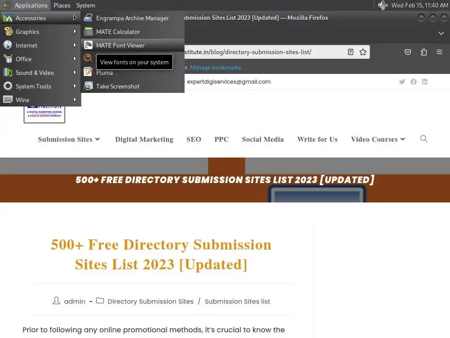Expand Video Courses nav dropdown
Image resolution: width=450 pixels, height=338 pixels.
(x=378, y=140)
